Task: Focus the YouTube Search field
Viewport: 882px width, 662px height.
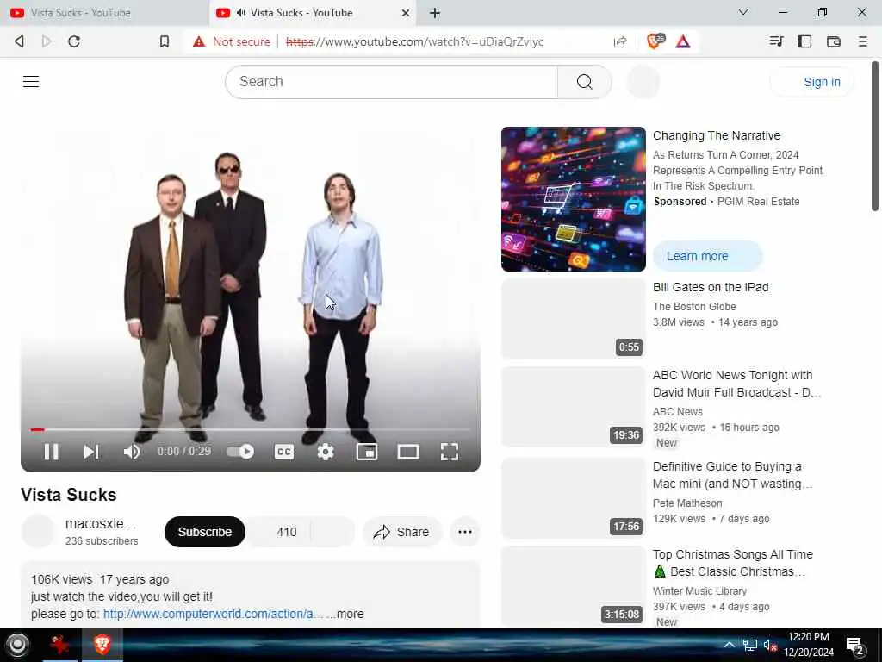Action: pyautogui.click(x=392, y=82)
